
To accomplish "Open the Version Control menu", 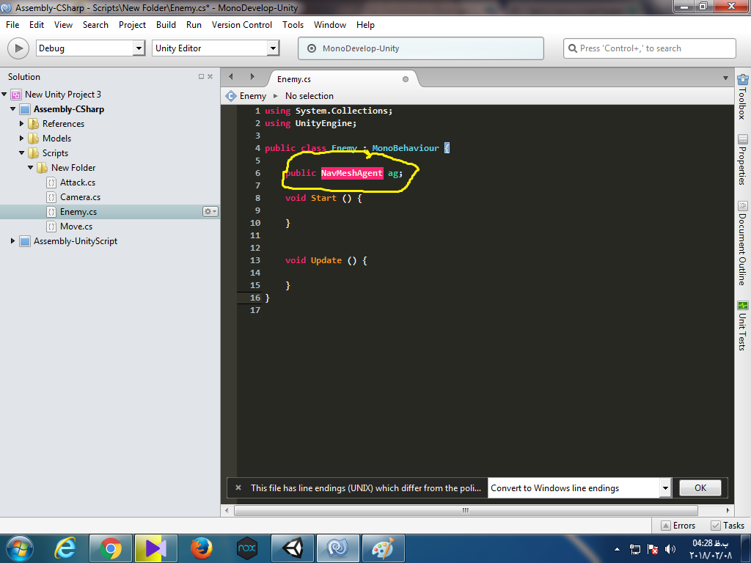I will click(242, 25).
